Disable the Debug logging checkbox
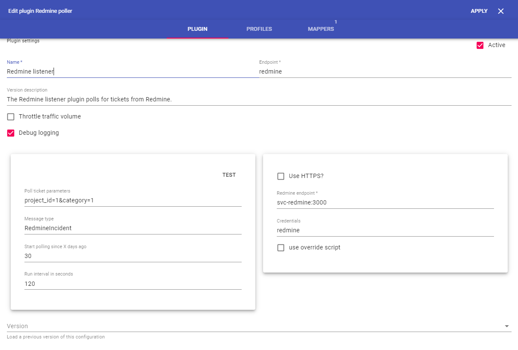 pyautogui.click(x=11, y=133)
